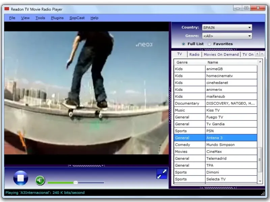Select the Fuego TV channel
The image size is (270, 202).
tap(215, 117)
